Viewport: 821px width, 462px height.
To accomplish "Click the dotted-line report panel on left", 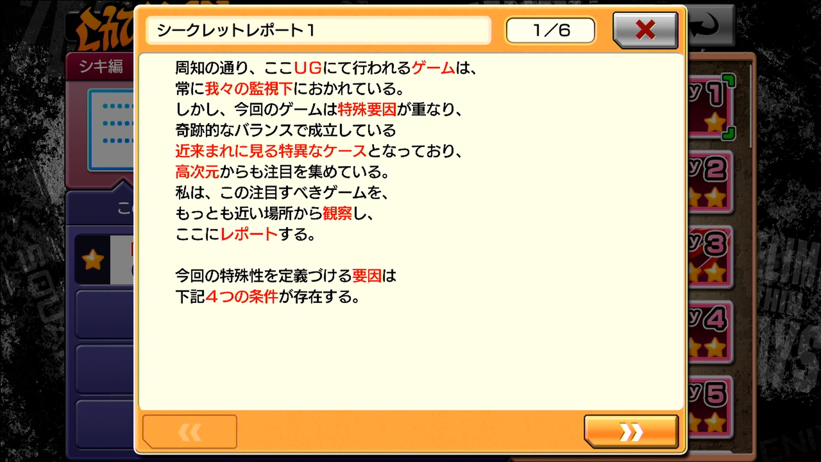I will point(111,130).
